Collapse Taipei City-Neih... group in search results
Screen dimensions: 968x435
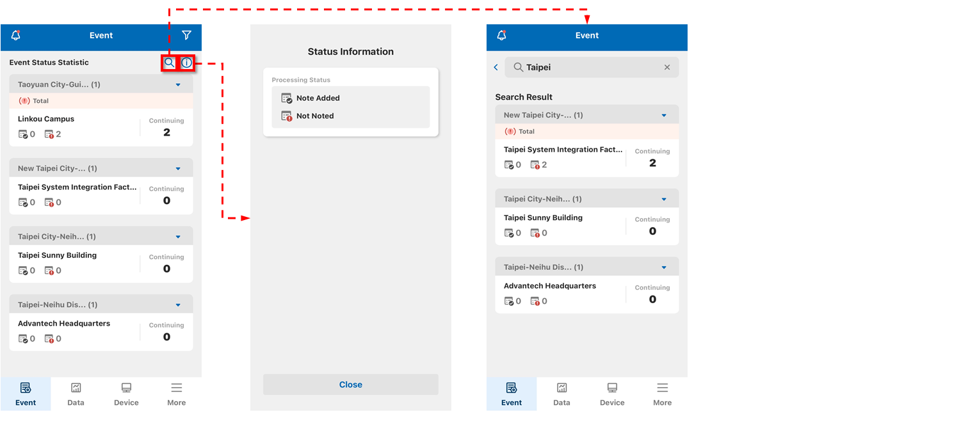click(x=664, y=200)
